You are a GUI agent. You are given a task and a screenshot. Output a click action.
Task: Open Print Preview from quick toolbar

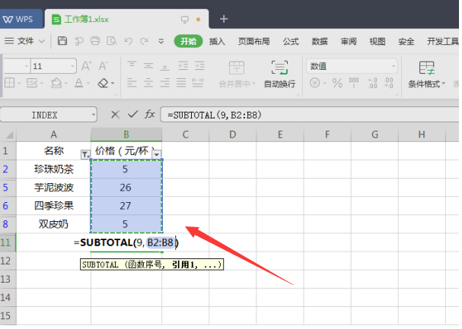coord(112,41)
